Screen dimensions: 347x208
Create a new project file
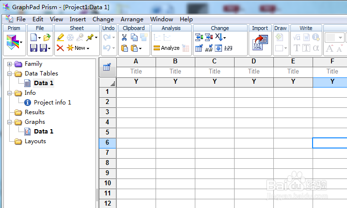click(33, 37)
